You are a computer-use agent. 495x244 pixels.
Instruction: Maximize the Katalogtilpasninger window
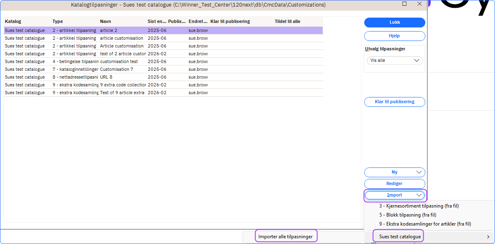pyautogui.click(x=404, y=4)
